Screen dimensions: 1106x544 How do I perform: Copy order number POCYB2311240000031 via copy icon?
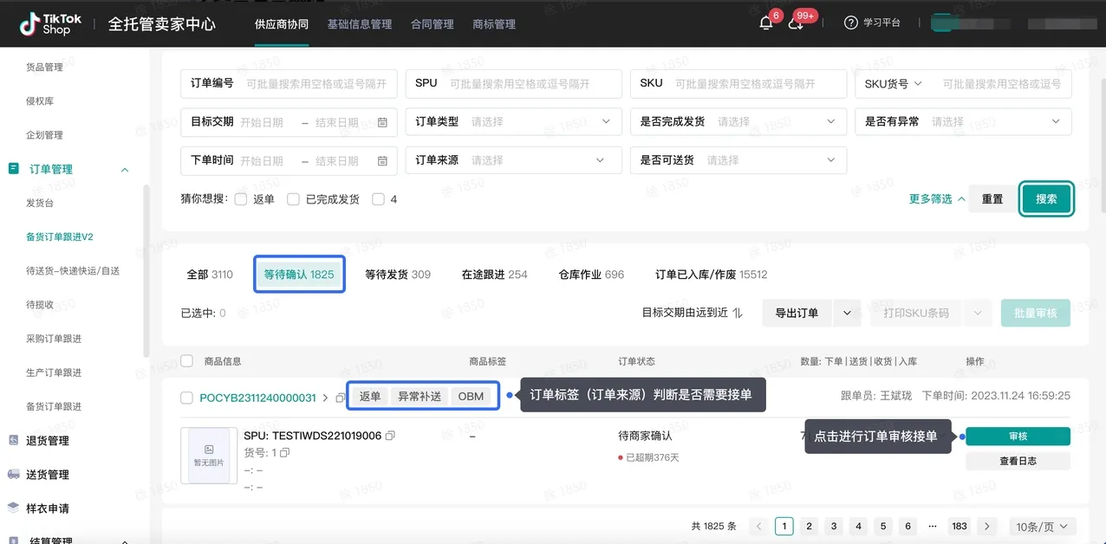pyautogui.click(x=341, y=398)
